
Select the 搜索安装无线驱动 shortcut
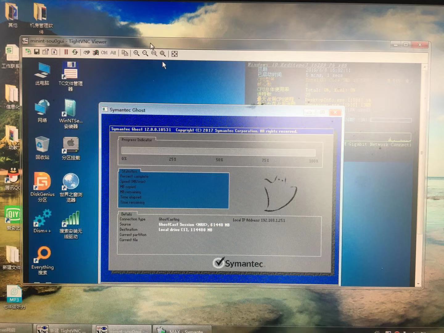point(71,225)
